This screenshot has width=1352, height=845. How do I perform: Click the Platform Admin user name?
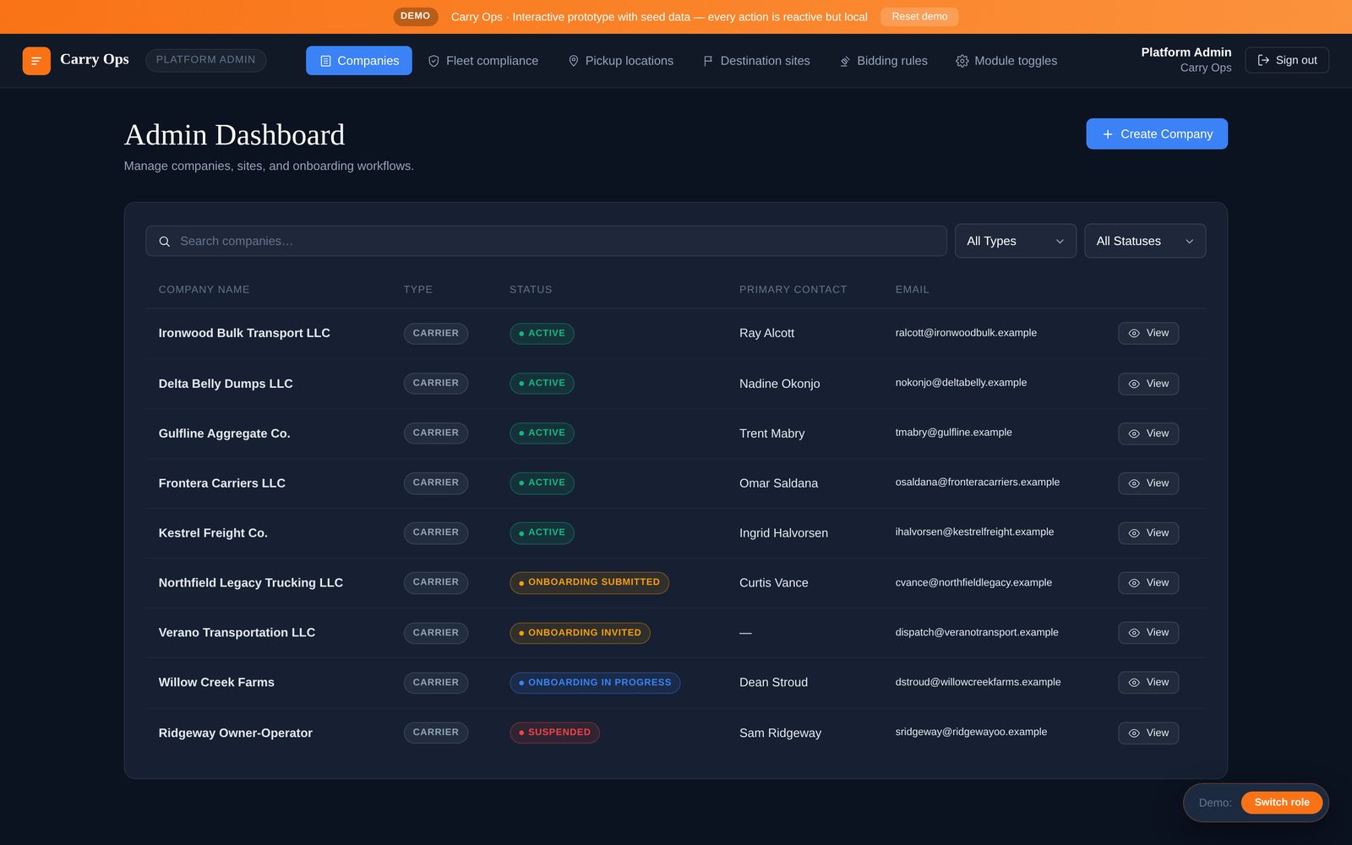click(1186, 52)
